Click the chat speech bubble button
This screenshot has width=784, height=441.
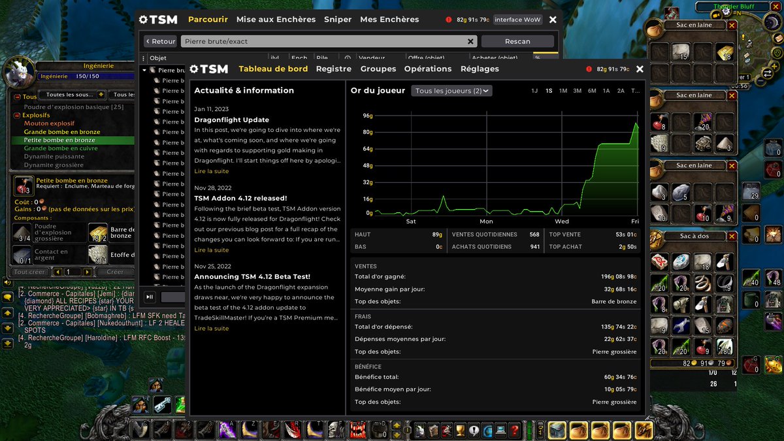[8, 297]
